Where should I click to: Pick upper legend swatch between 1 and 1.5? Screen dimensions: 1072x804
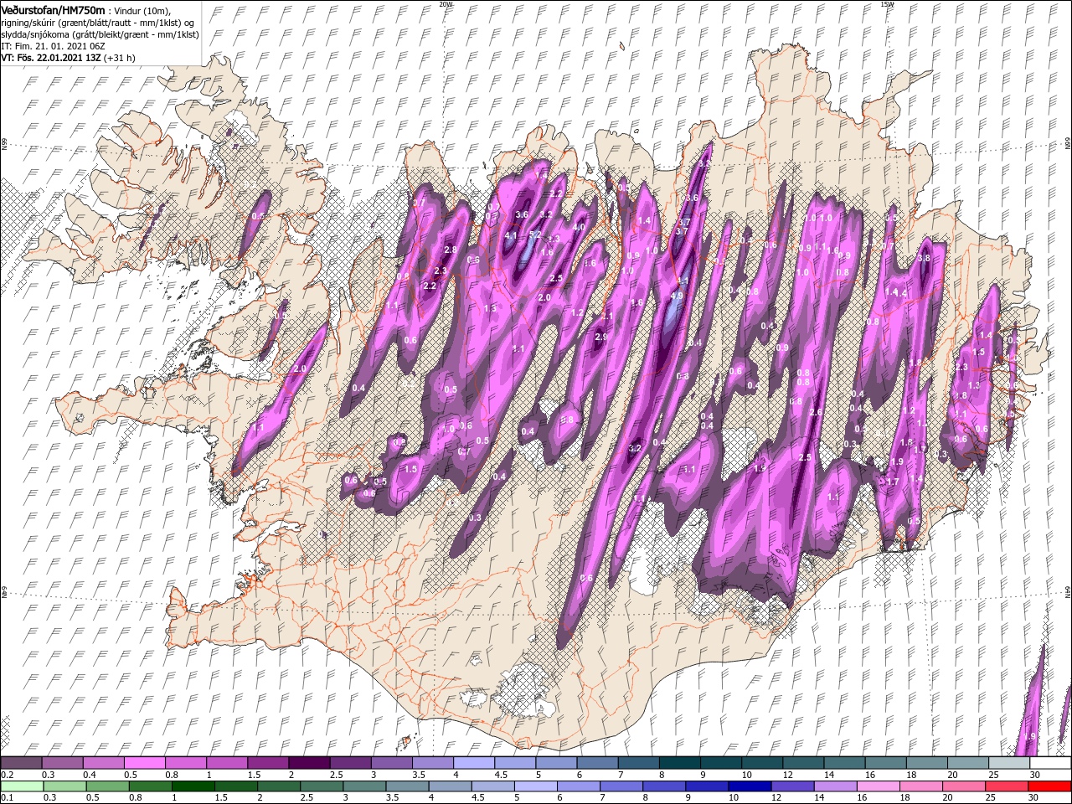(x=226, y=762)
